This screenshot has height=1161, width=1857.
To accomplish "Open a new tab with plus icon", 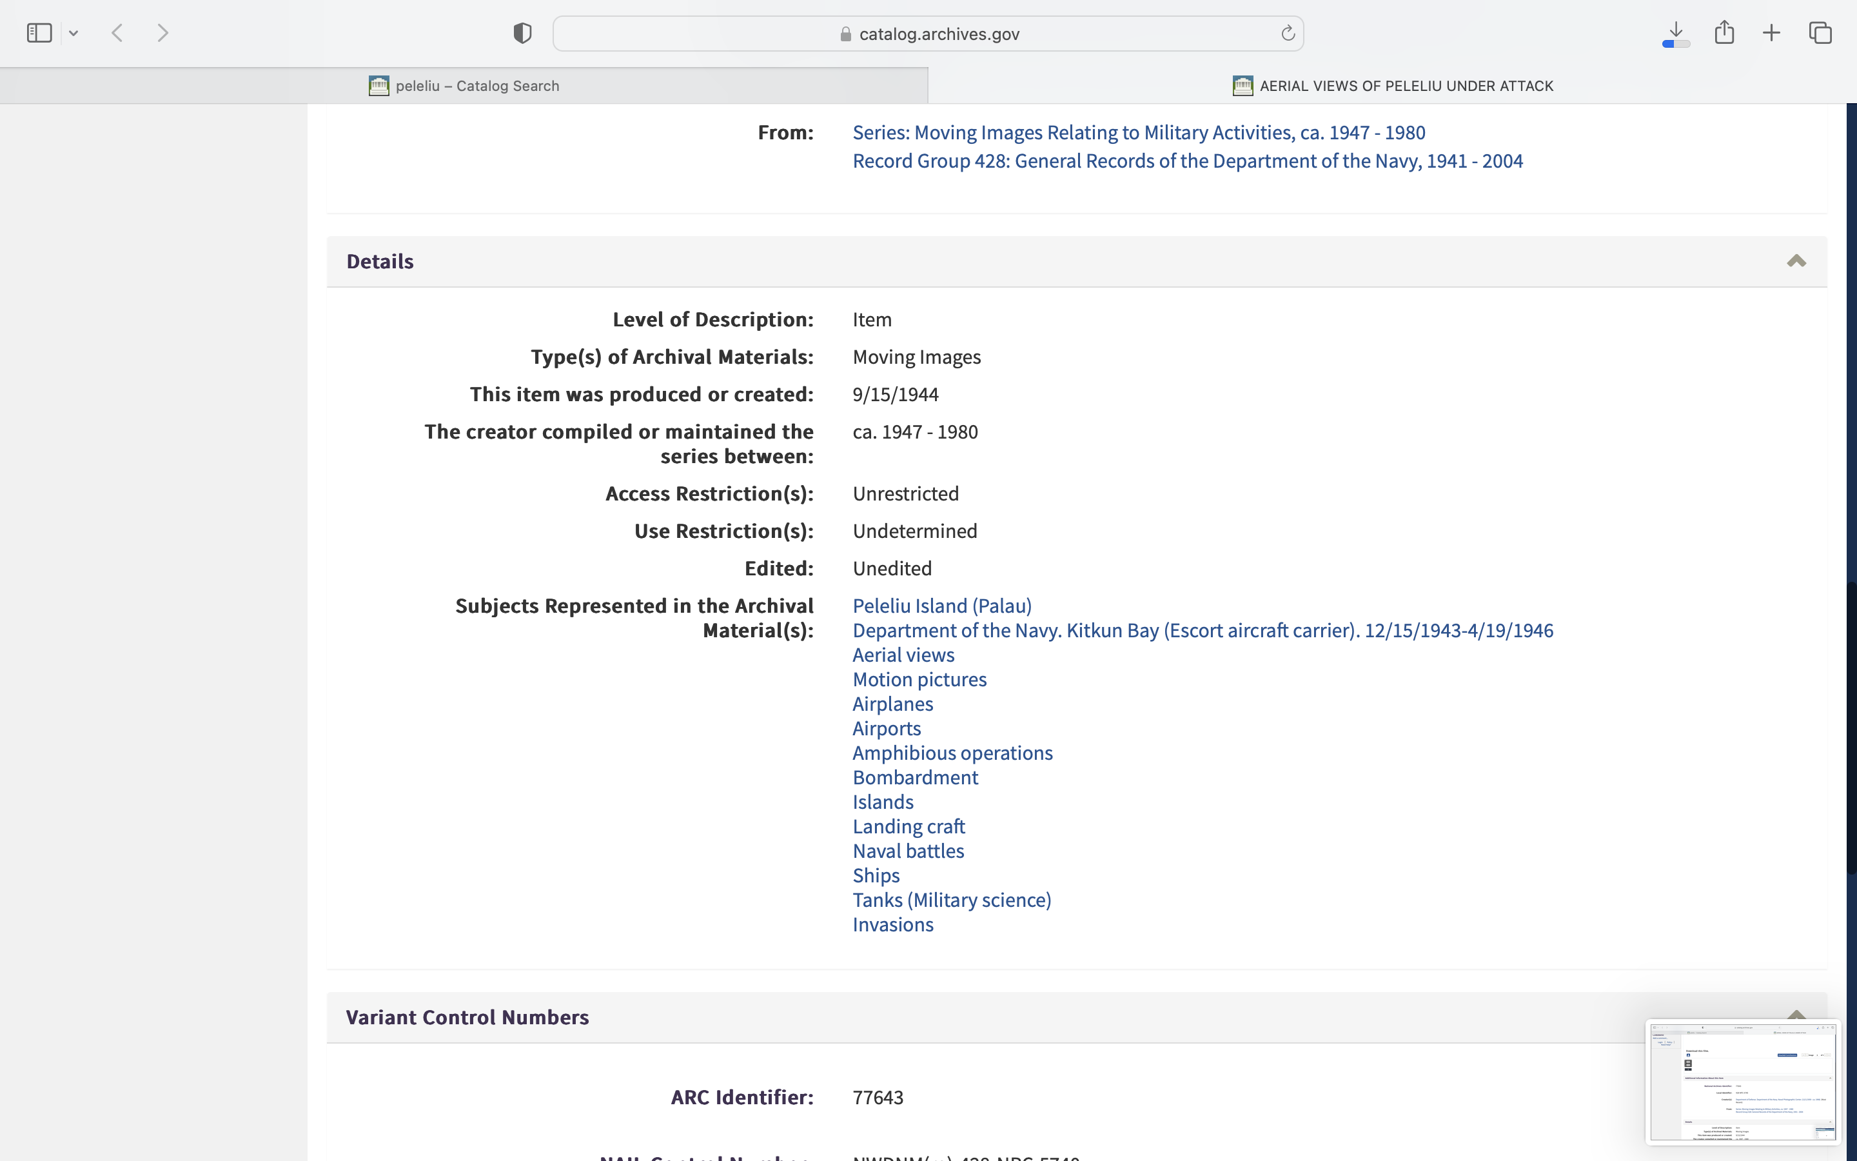I will click(1772, 33).
